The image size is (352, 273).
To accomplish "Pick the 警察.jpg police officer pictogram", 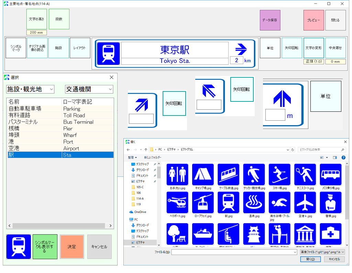I will [x=331, y=202].
